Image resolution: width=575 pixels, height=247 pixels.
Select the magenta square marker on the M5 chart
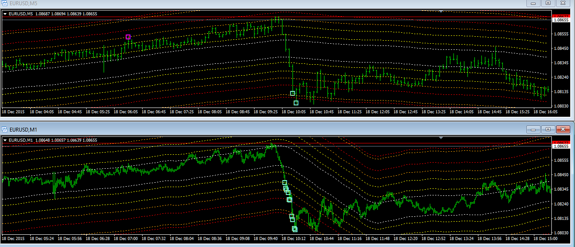pyautogui.click(x=128, y=37)
